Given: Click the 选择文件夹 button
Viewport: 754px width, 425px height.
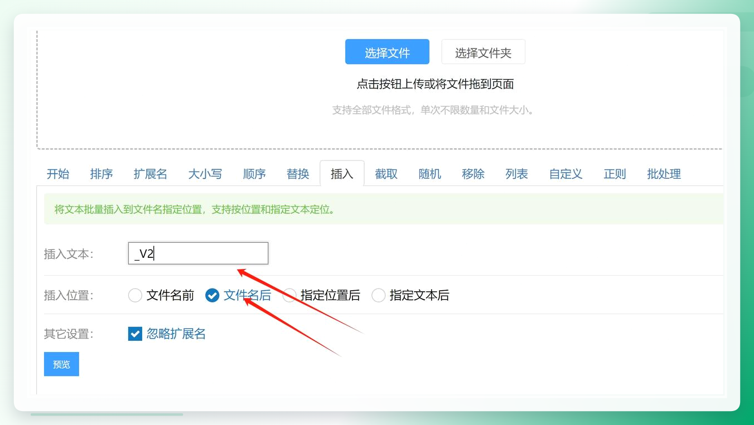Looking at the screenshot, I should click(483, 52).
